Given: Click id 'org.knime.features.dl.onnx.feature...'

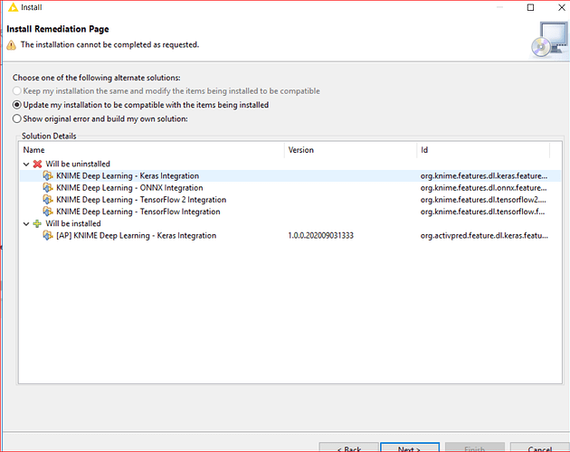Looking at the screenshot, I should click(484, 188).
